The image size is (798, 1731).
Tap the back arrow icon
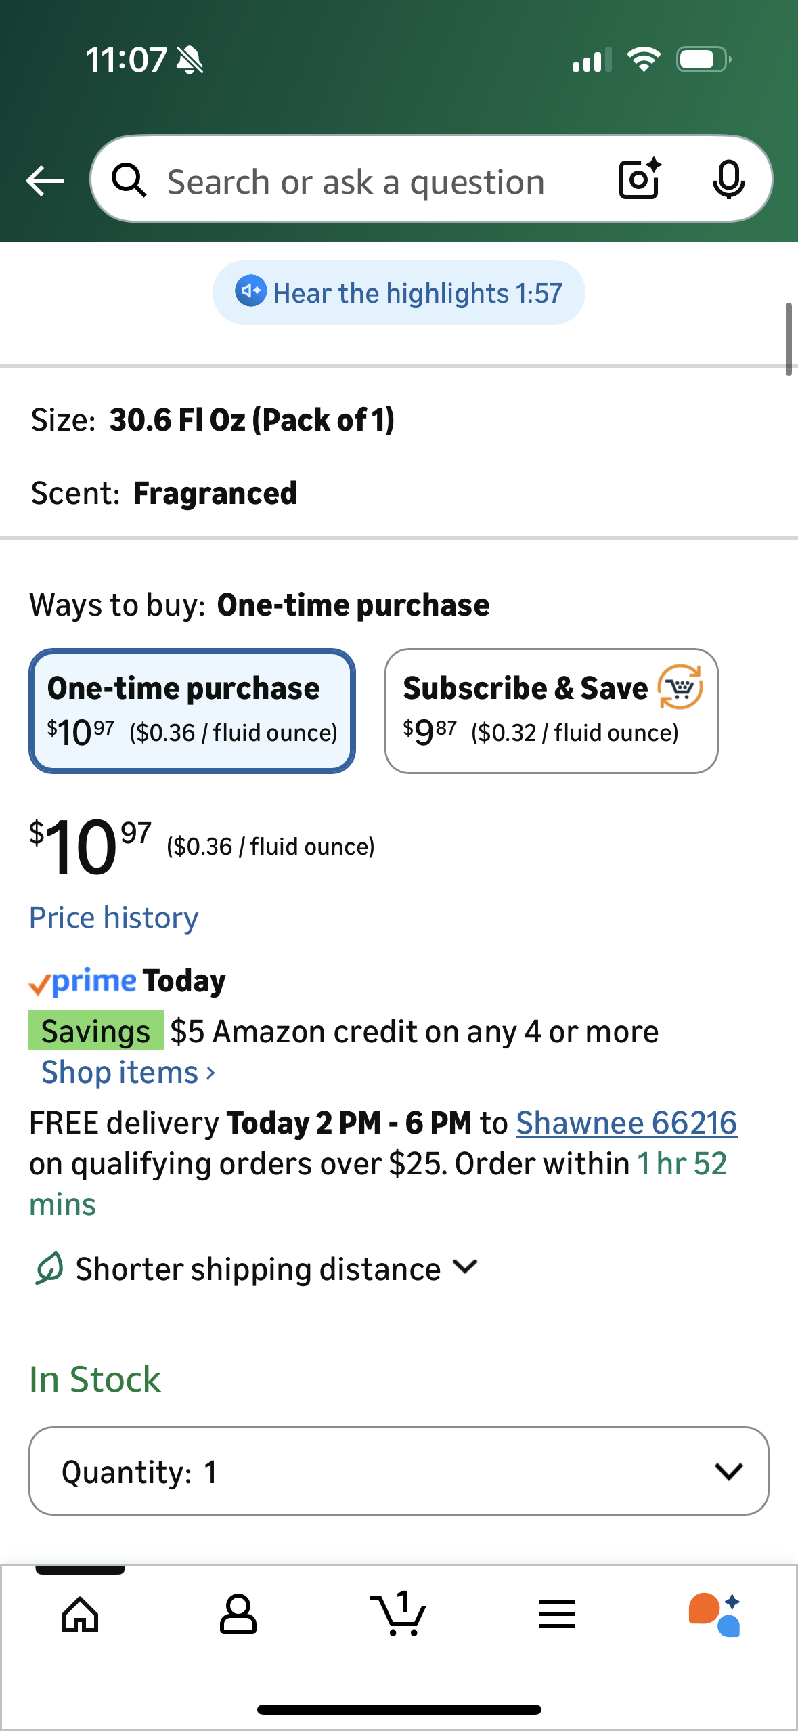coord(45,181)
